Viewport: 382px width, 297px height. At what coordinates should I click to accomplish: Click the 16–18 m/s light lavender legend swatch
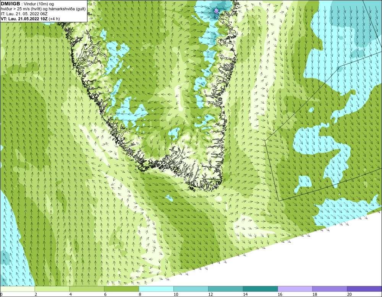(295, 289)
